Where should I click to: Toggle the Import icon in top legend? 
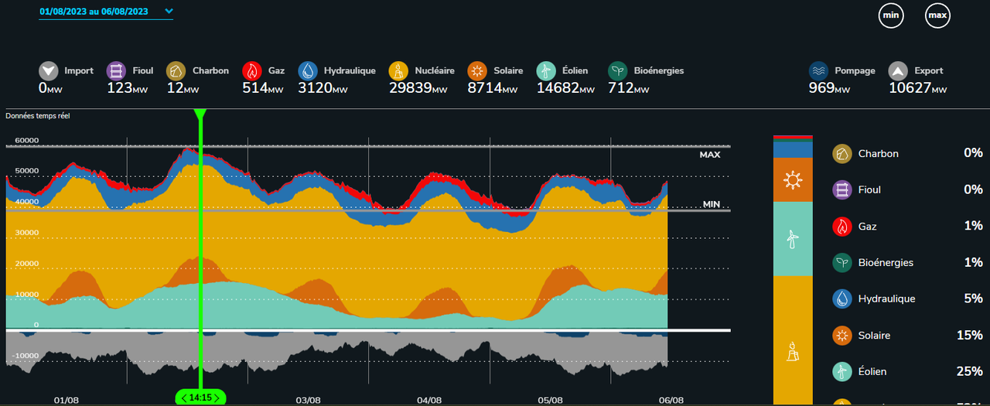[x=49, y=71]
